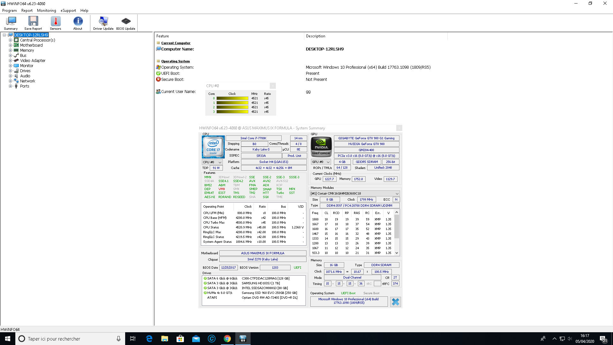Select the Network tree item
This screenshot has height=345, width=613.
(x=27, y=81)
